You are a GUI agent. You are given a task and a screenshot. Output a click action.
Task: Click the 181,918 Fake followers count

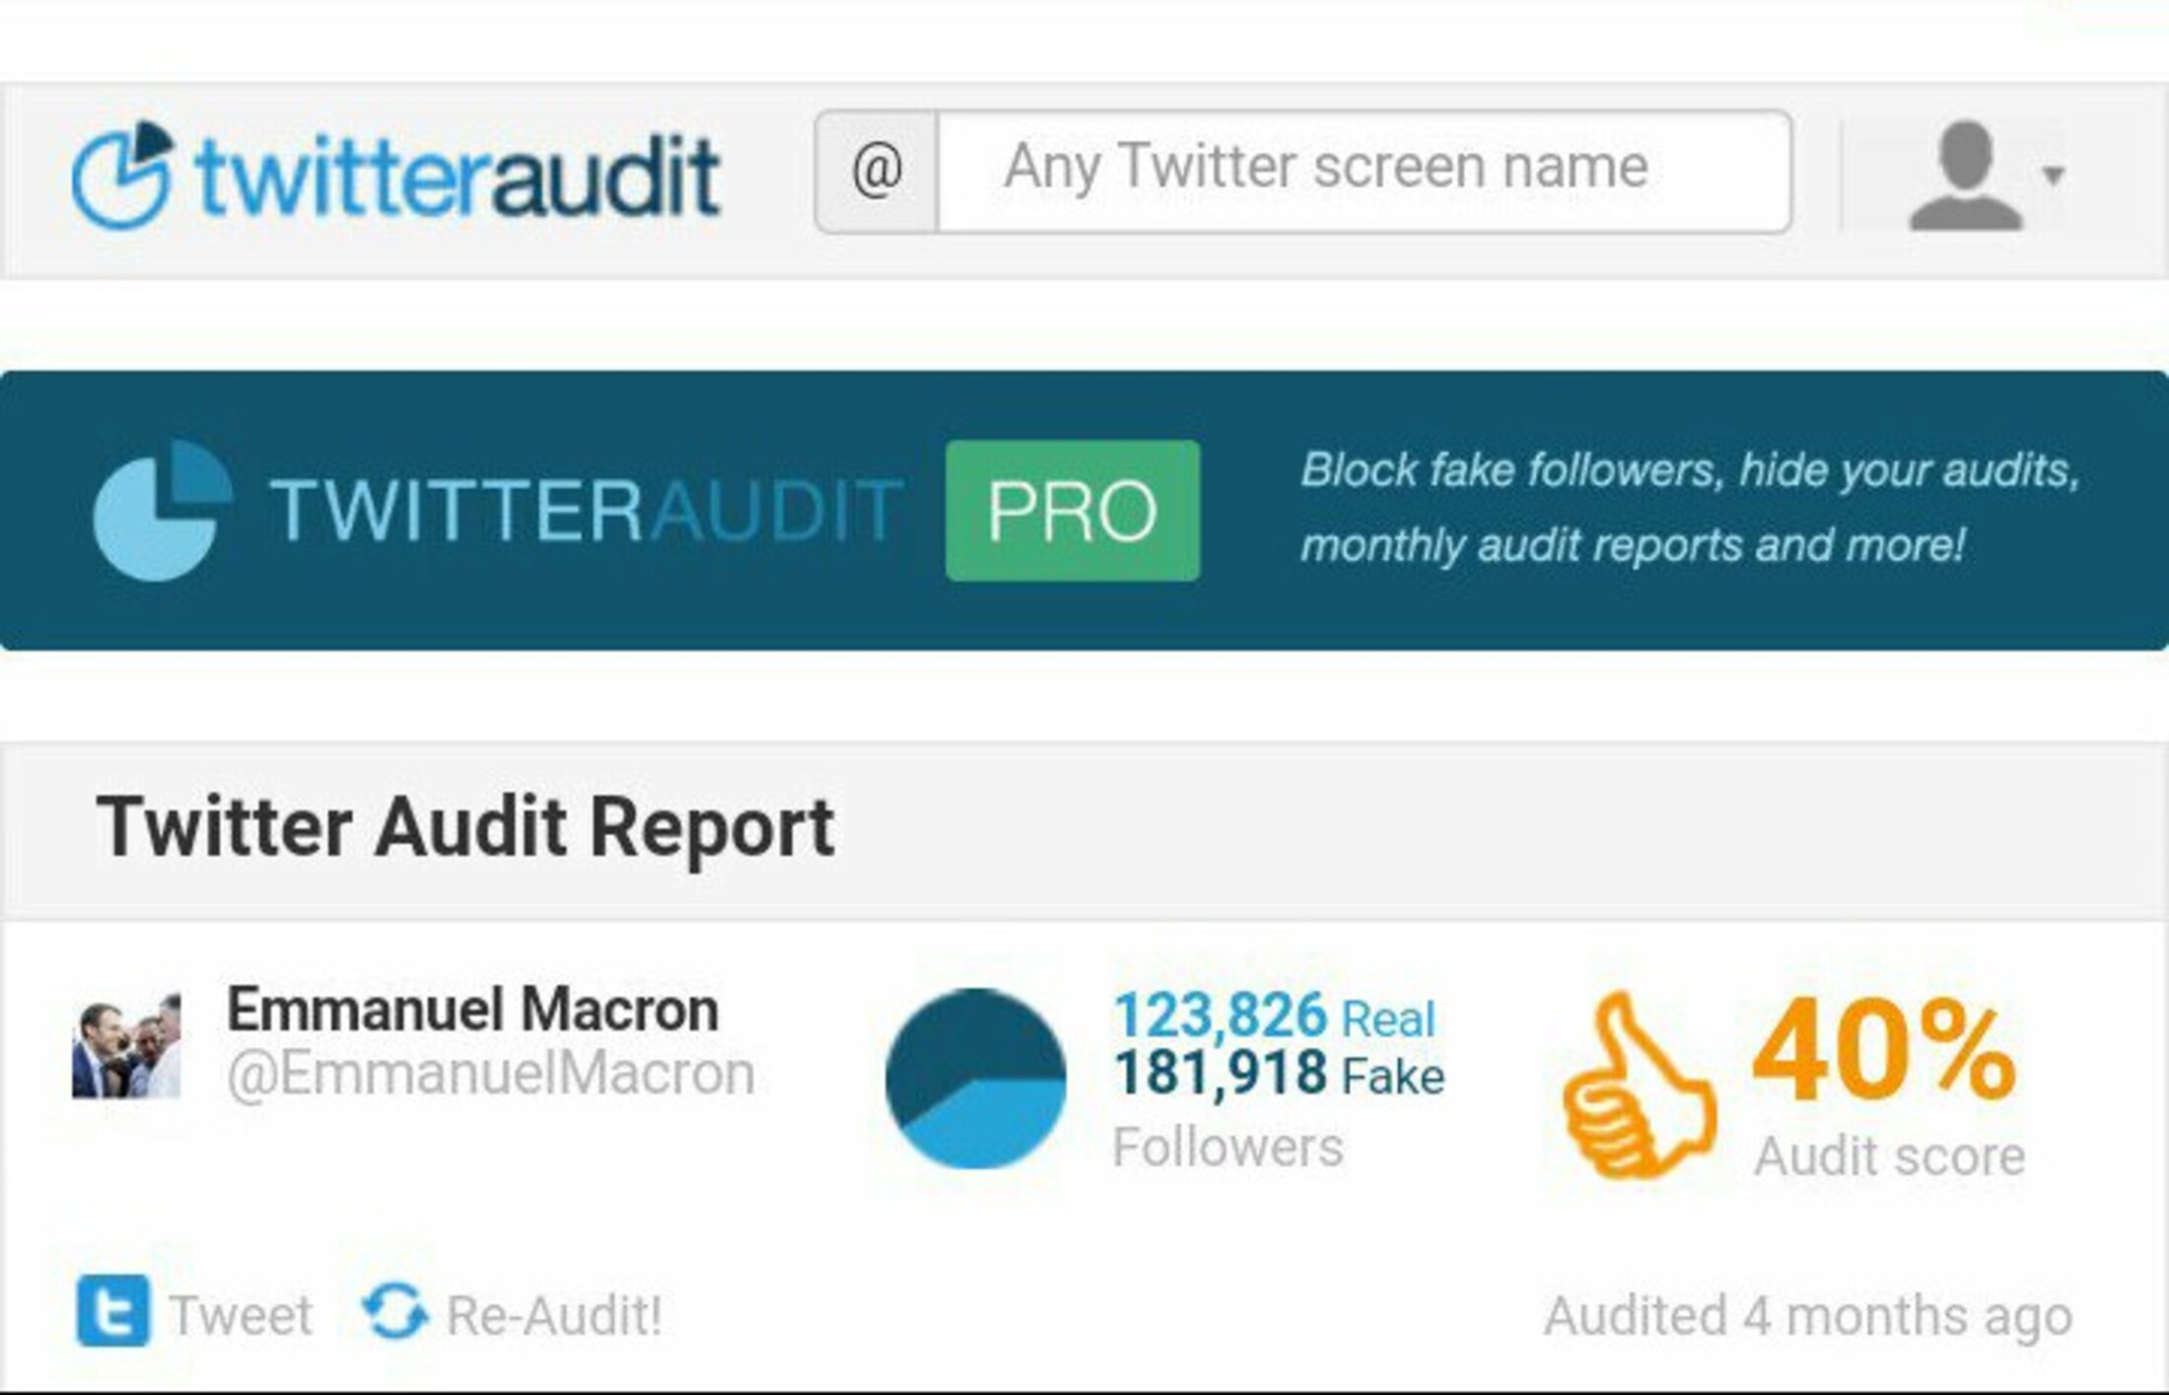coord(1279,1074)
